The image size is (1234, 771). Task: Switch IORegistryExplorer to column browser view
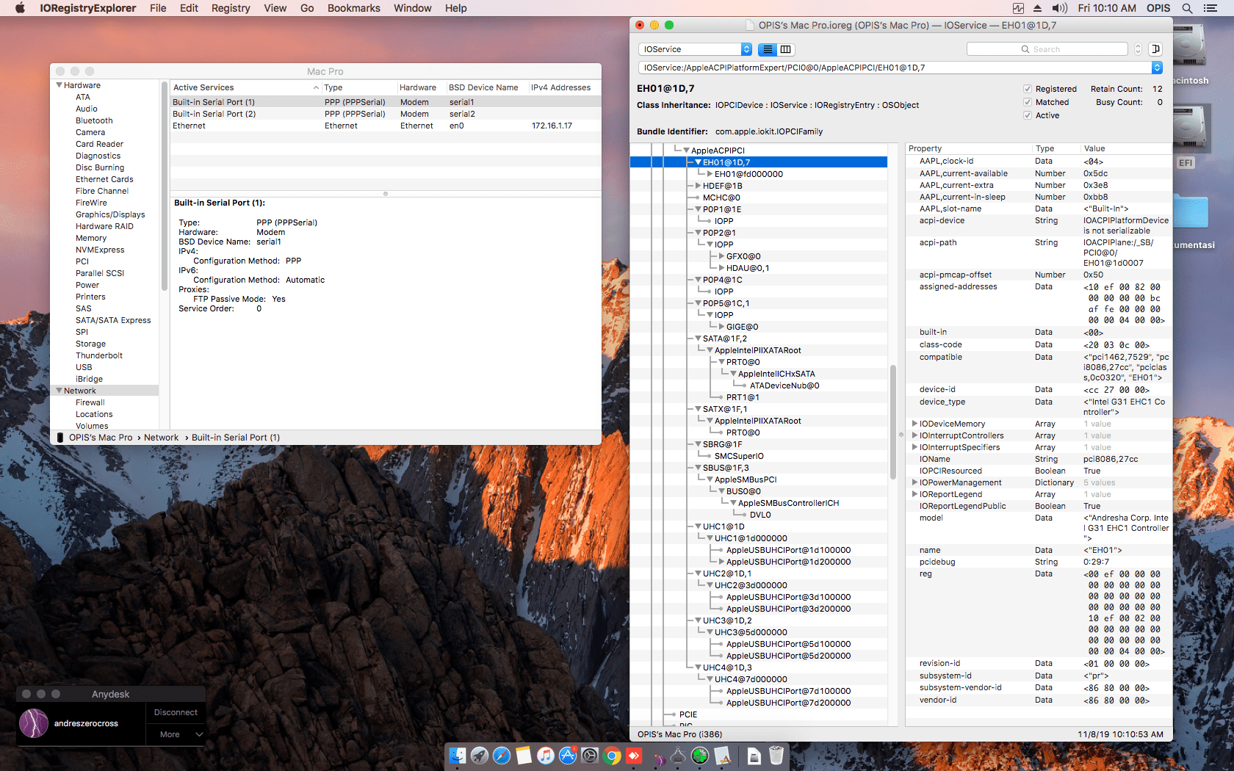(786, 49)
